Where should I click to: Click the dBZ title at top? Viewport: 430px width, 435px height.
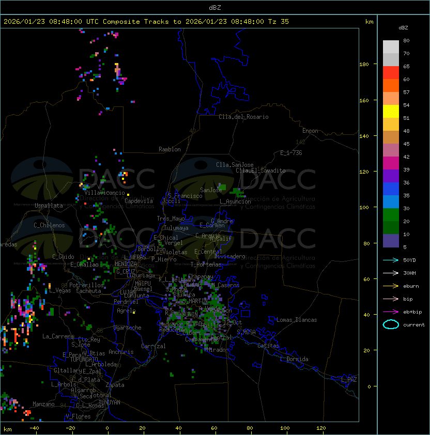[x=214, y=7]
